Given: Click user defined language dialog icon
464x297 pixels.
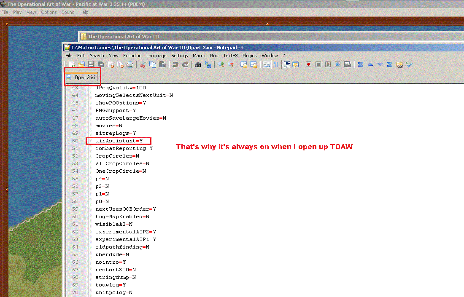Looking at the screenshot, I should (x=296, y=64).
